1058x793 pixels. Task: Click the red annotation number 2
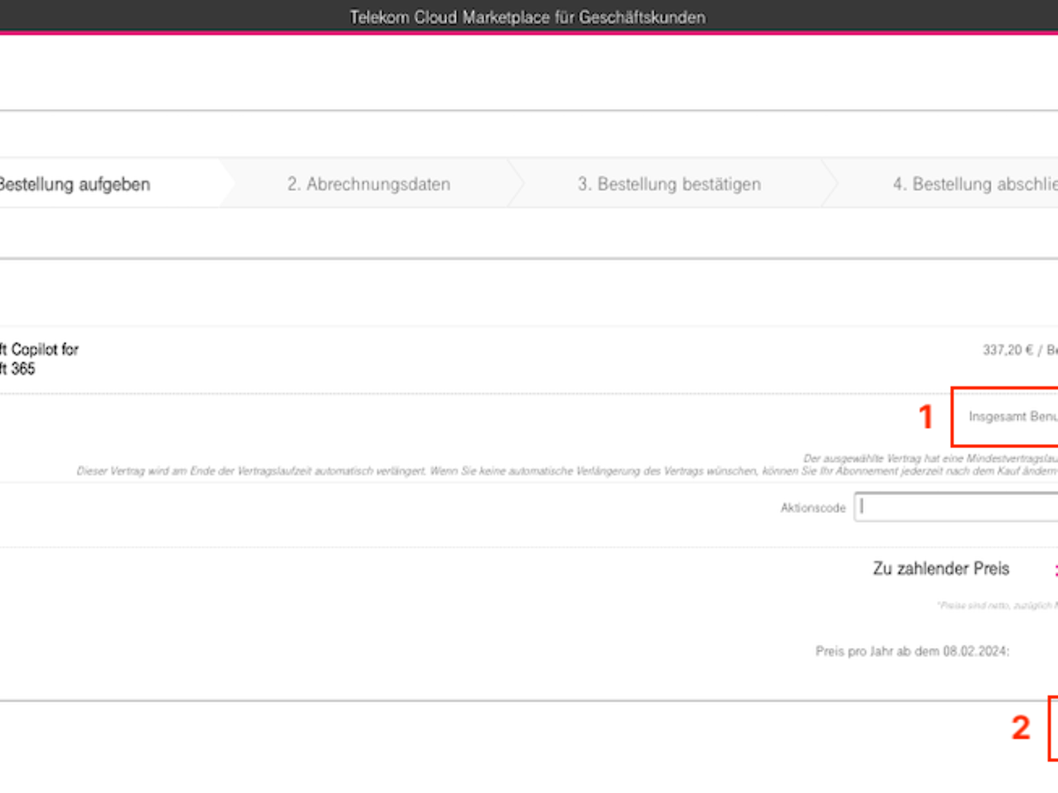pos(1021,727)
